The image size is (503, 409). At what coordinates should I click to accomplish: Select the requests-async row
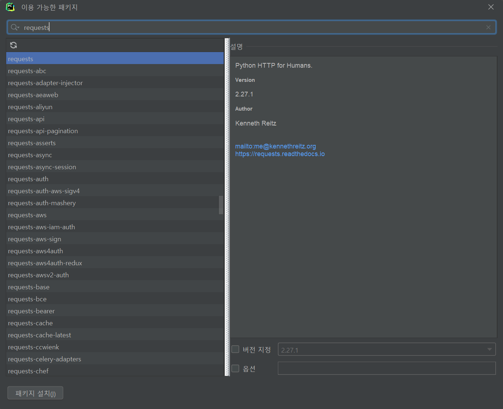pos(115,155)
